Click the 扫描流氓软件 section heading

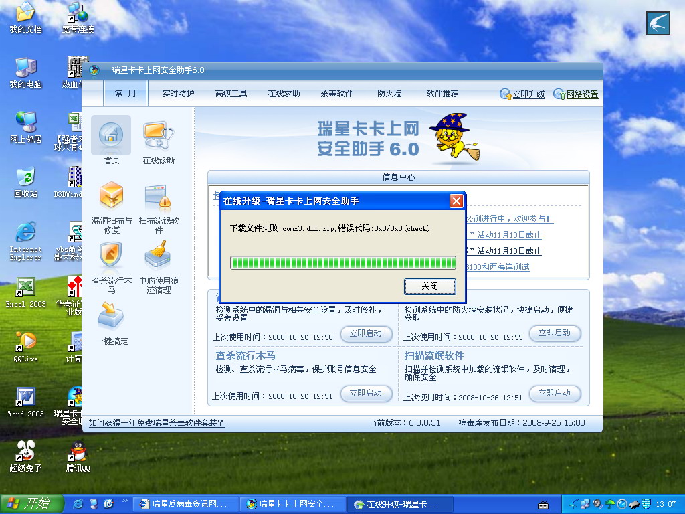[x=434, y=356]
